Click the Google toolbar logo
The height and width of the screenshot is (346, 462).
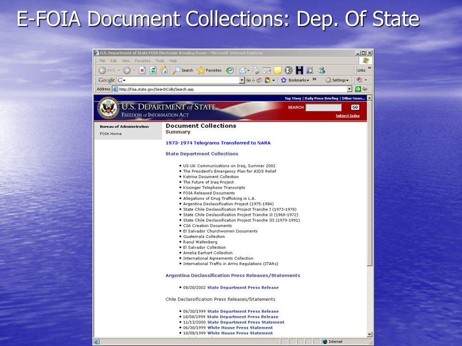(106, 80)
